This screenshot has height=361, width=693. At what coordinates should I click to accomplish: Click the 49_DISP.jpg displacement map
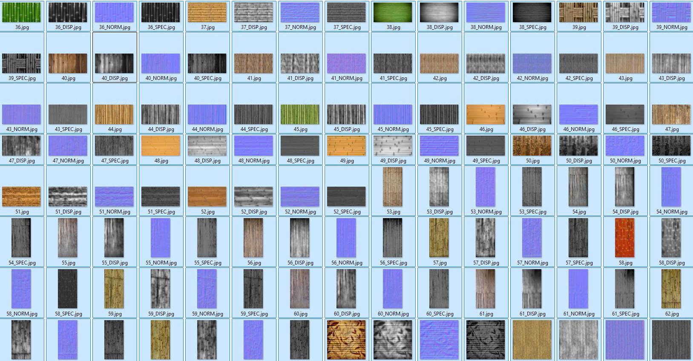click(x=393, y=146)
